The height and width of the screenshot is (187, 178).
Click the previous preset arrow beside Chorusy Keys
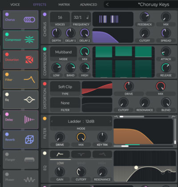click(x=107, y=4)
